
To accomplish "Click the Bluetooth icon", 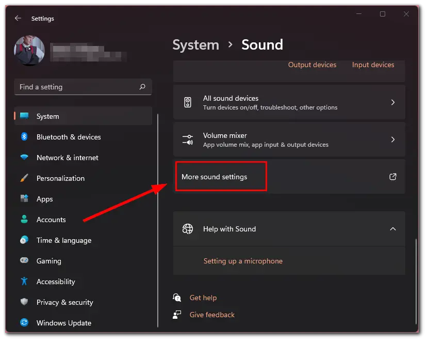I will (24, 136).
